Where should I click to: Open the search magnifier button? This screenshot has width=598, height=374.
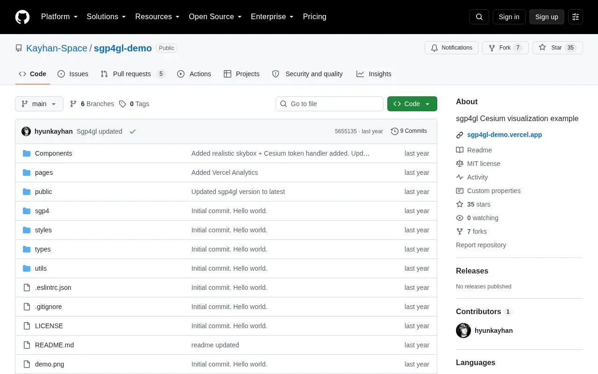coord(479,17)
